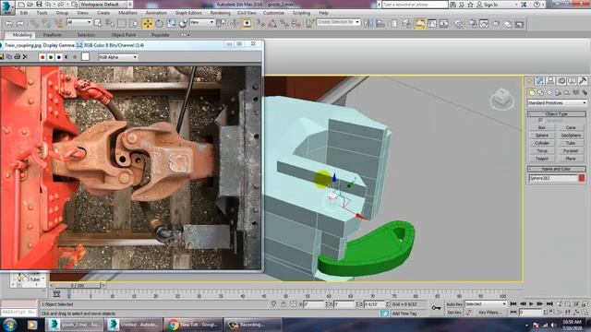The width and height of the screenshot is (591, 332).
Task: Toggle Set Key animation mode
Action: 454,313
